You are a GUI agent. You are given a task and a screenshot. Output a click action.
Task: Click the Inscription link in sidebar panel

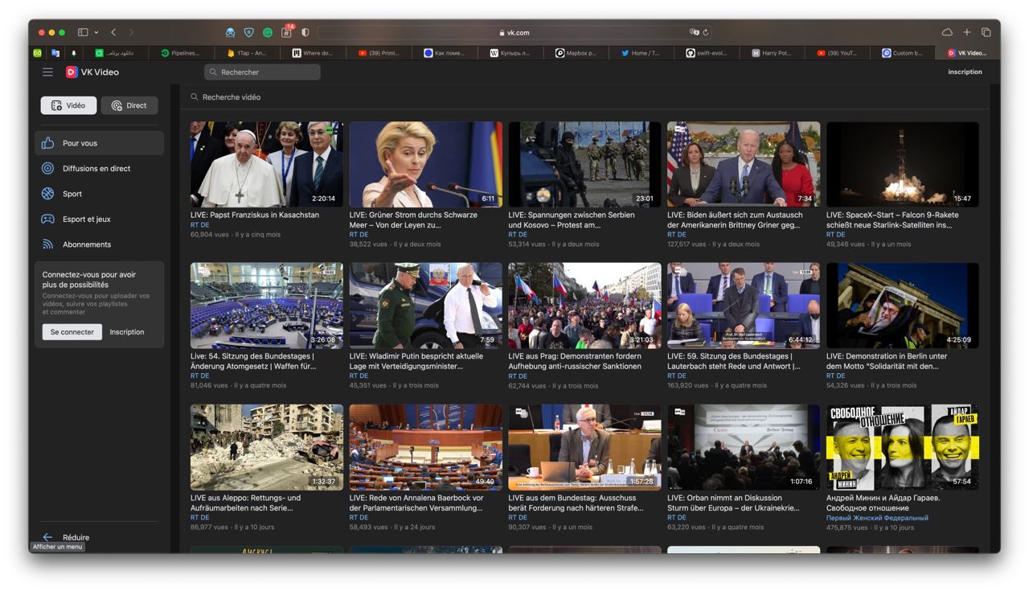pos(127,332)
